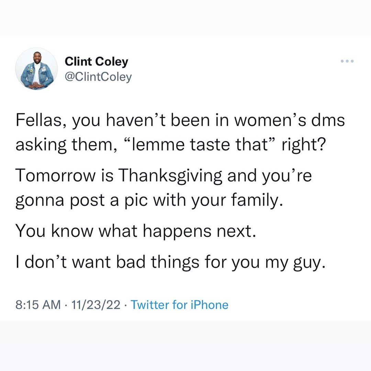371x371 pixels.
Task: Click Clint Coley's profile avatar
Action: 36,69
